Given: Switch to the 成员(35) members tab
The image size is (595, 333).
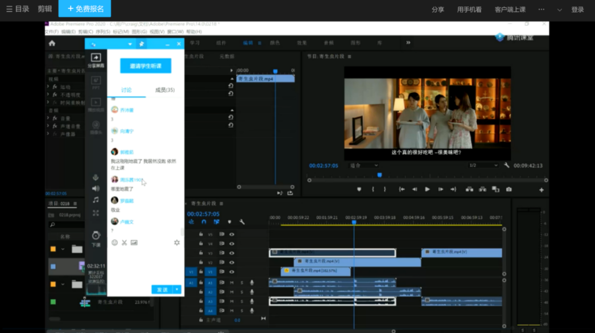Looking at the screenshot, I should click(165, 90).
